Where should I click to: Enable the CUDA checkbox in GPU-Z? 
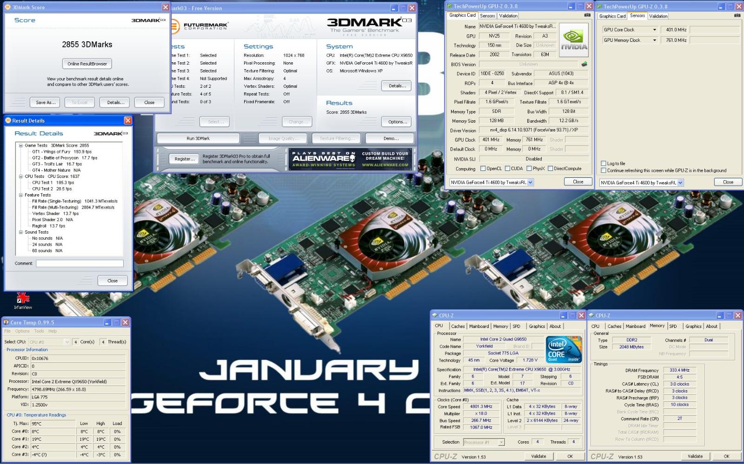(x=508, y=169)
